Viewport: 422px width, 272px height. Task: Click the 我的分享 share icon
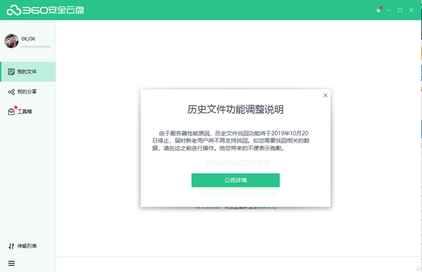tap(11, 92)
